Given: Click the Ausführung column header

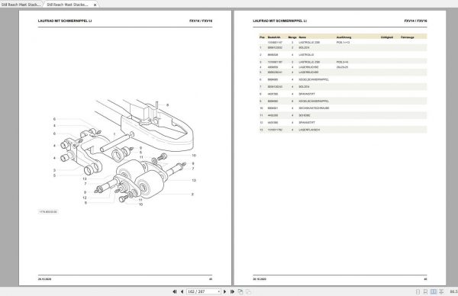Looking at the screenshot, I should [343, 37].
